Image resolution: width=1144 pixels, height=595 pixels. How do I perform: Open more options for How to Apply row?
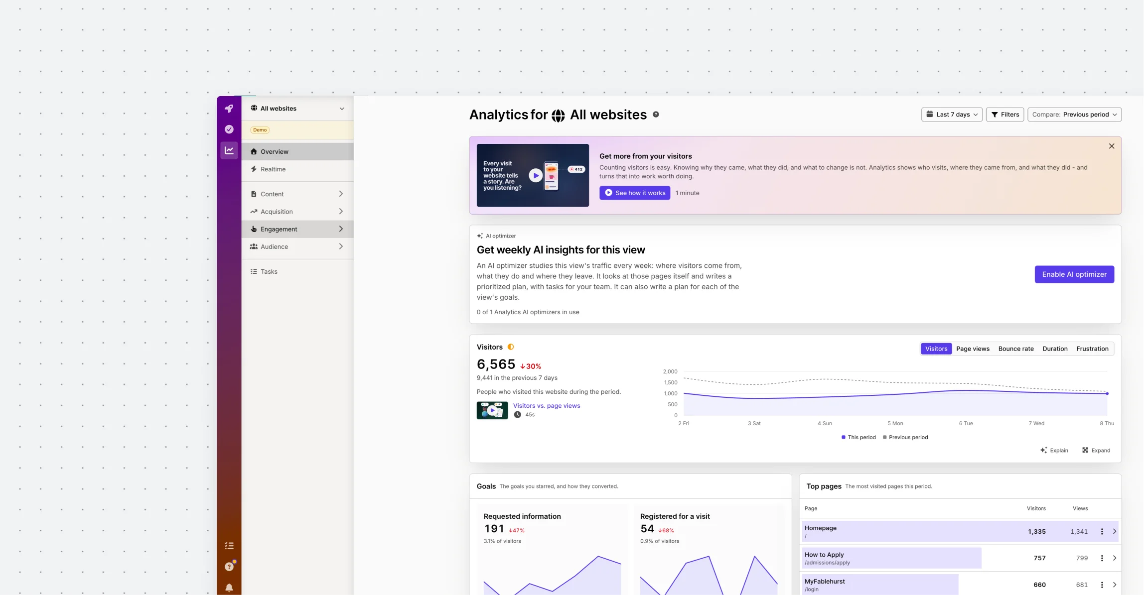[1102, 558]
